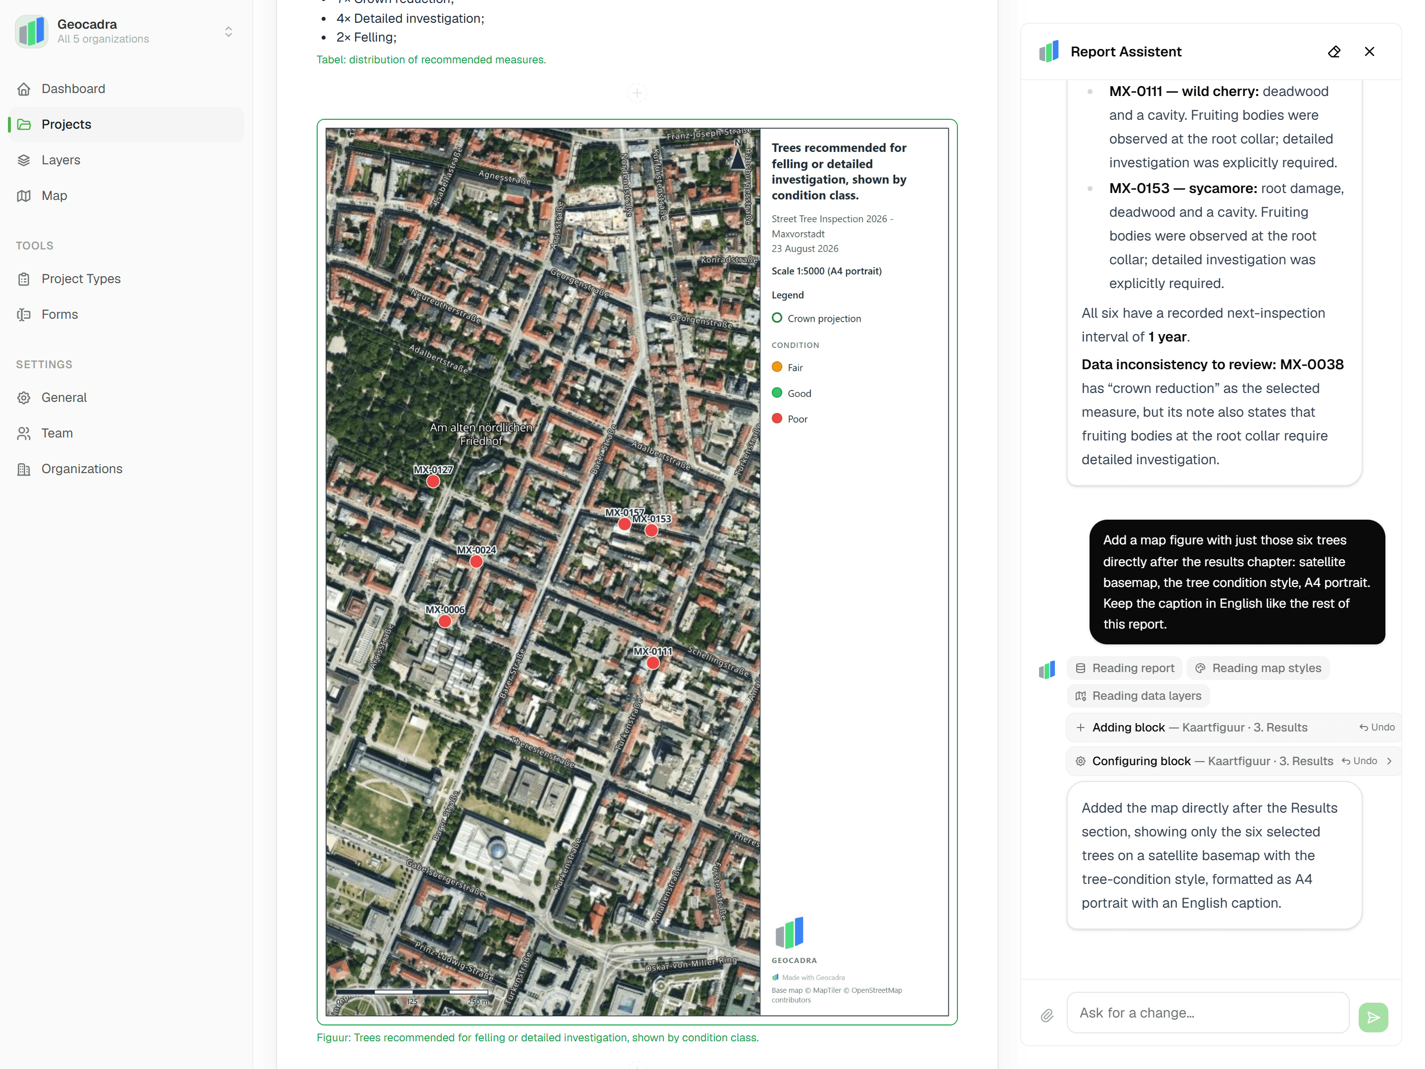1425x1069 pixels.
Task: Undo the Adding block step
Action: (1377, 727)
